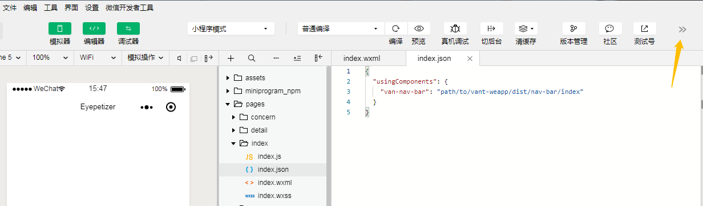This screenshot has height=206, width=703.
Task: Open the 界面 menu
Action: coord(71,8)
